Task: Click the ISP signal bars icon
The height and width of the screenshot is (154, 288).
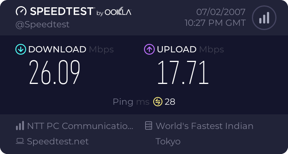Action: click(20, 126)
